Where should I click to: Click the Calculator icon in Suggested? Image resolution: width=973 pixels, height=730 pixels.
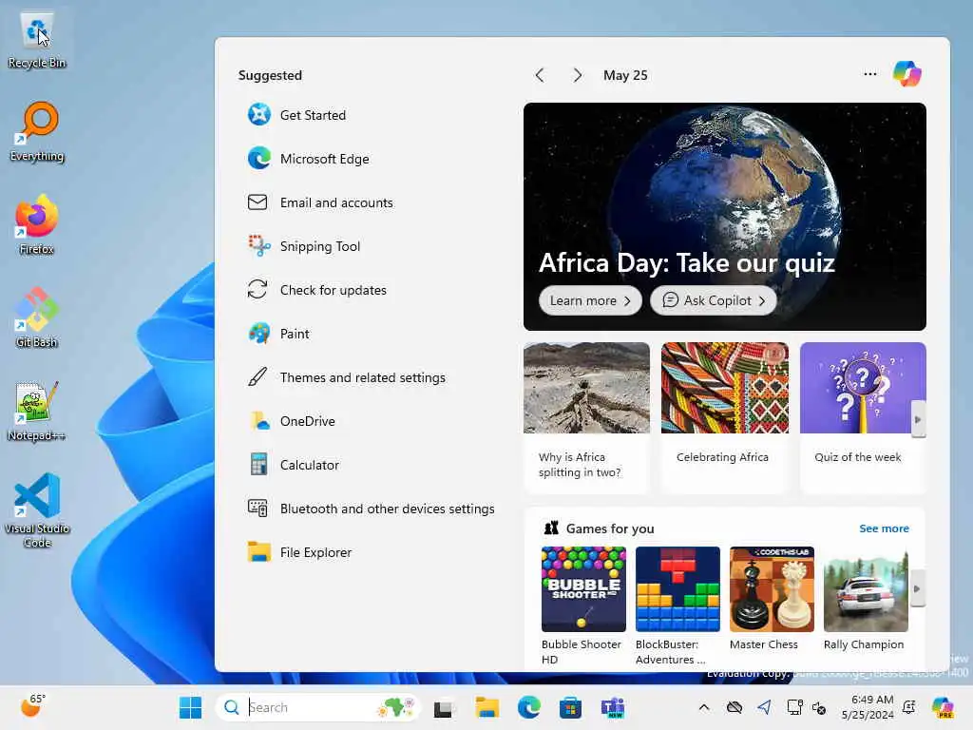pyautogui.click(x=258, y=464)
